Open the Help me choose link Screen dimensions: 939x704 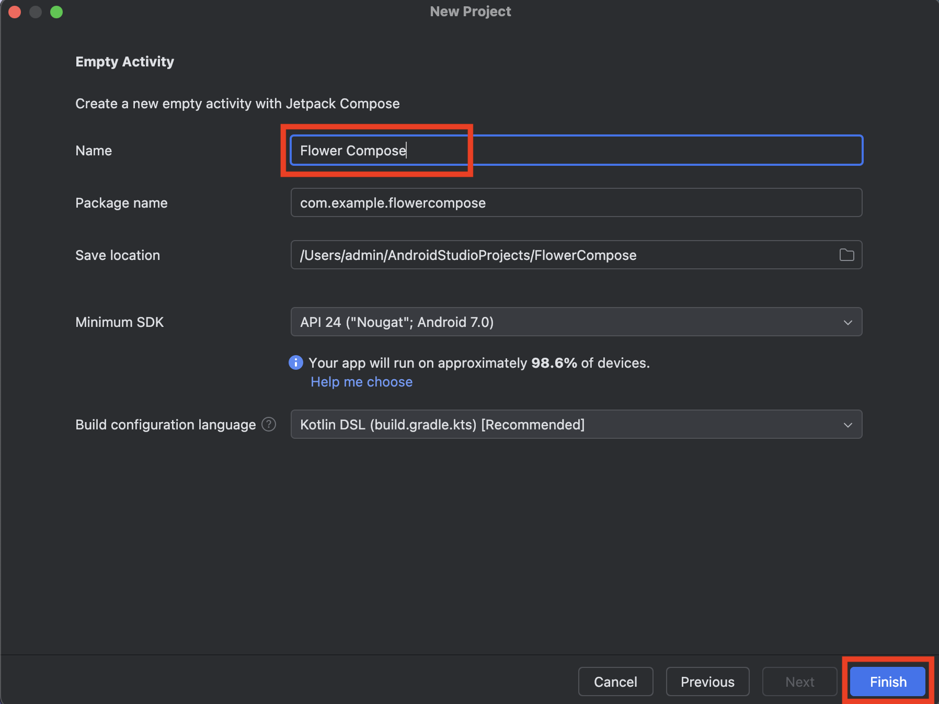pyautogui.click(x=362, y=382)
